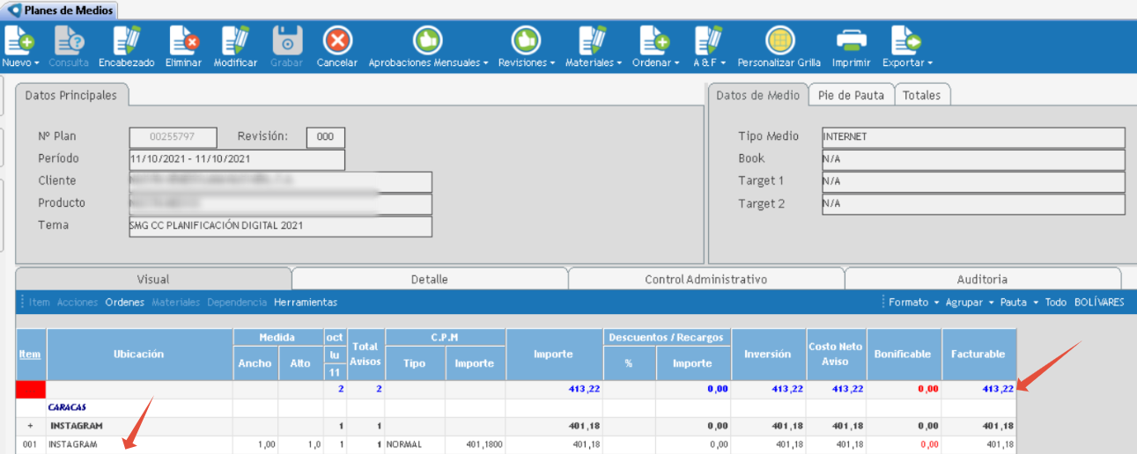Click the A & F toolbar icon
Viewport: 1137px width, 454px height.
(708, 40)
